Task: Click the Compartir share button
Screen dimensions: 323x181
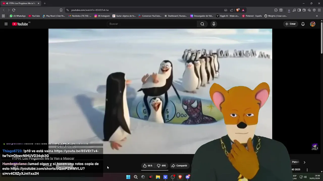Action: pyautogui.click(x=179, y=166)
